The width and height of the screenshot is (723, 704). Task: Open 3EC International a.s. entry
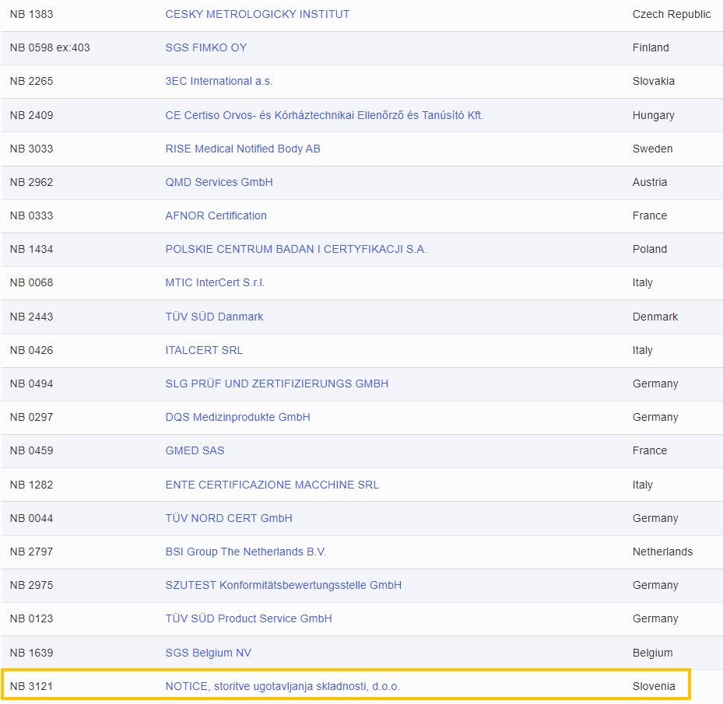click(x=219, y=81)
